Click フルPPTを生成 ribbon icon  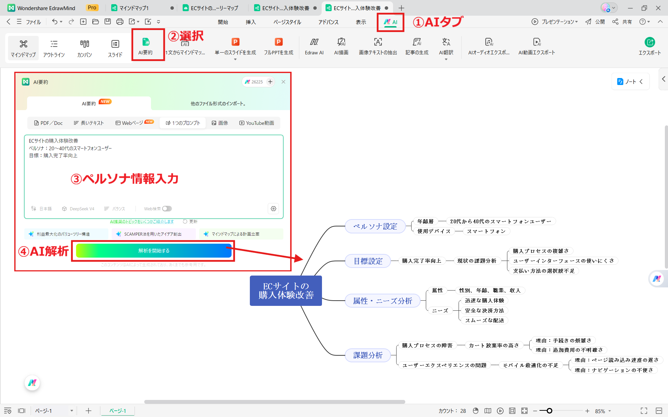278,46
